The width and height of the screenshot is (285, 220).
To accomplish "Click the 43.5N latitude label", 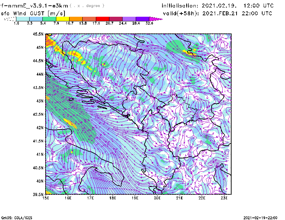I will point(38,88).
